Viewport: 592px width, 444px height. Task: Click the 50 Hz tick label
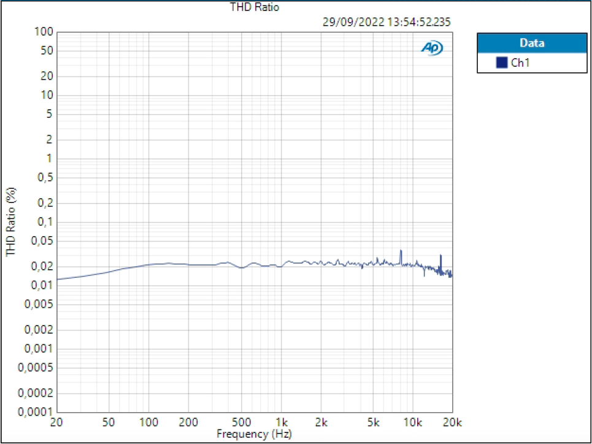[x=108, y=422]
